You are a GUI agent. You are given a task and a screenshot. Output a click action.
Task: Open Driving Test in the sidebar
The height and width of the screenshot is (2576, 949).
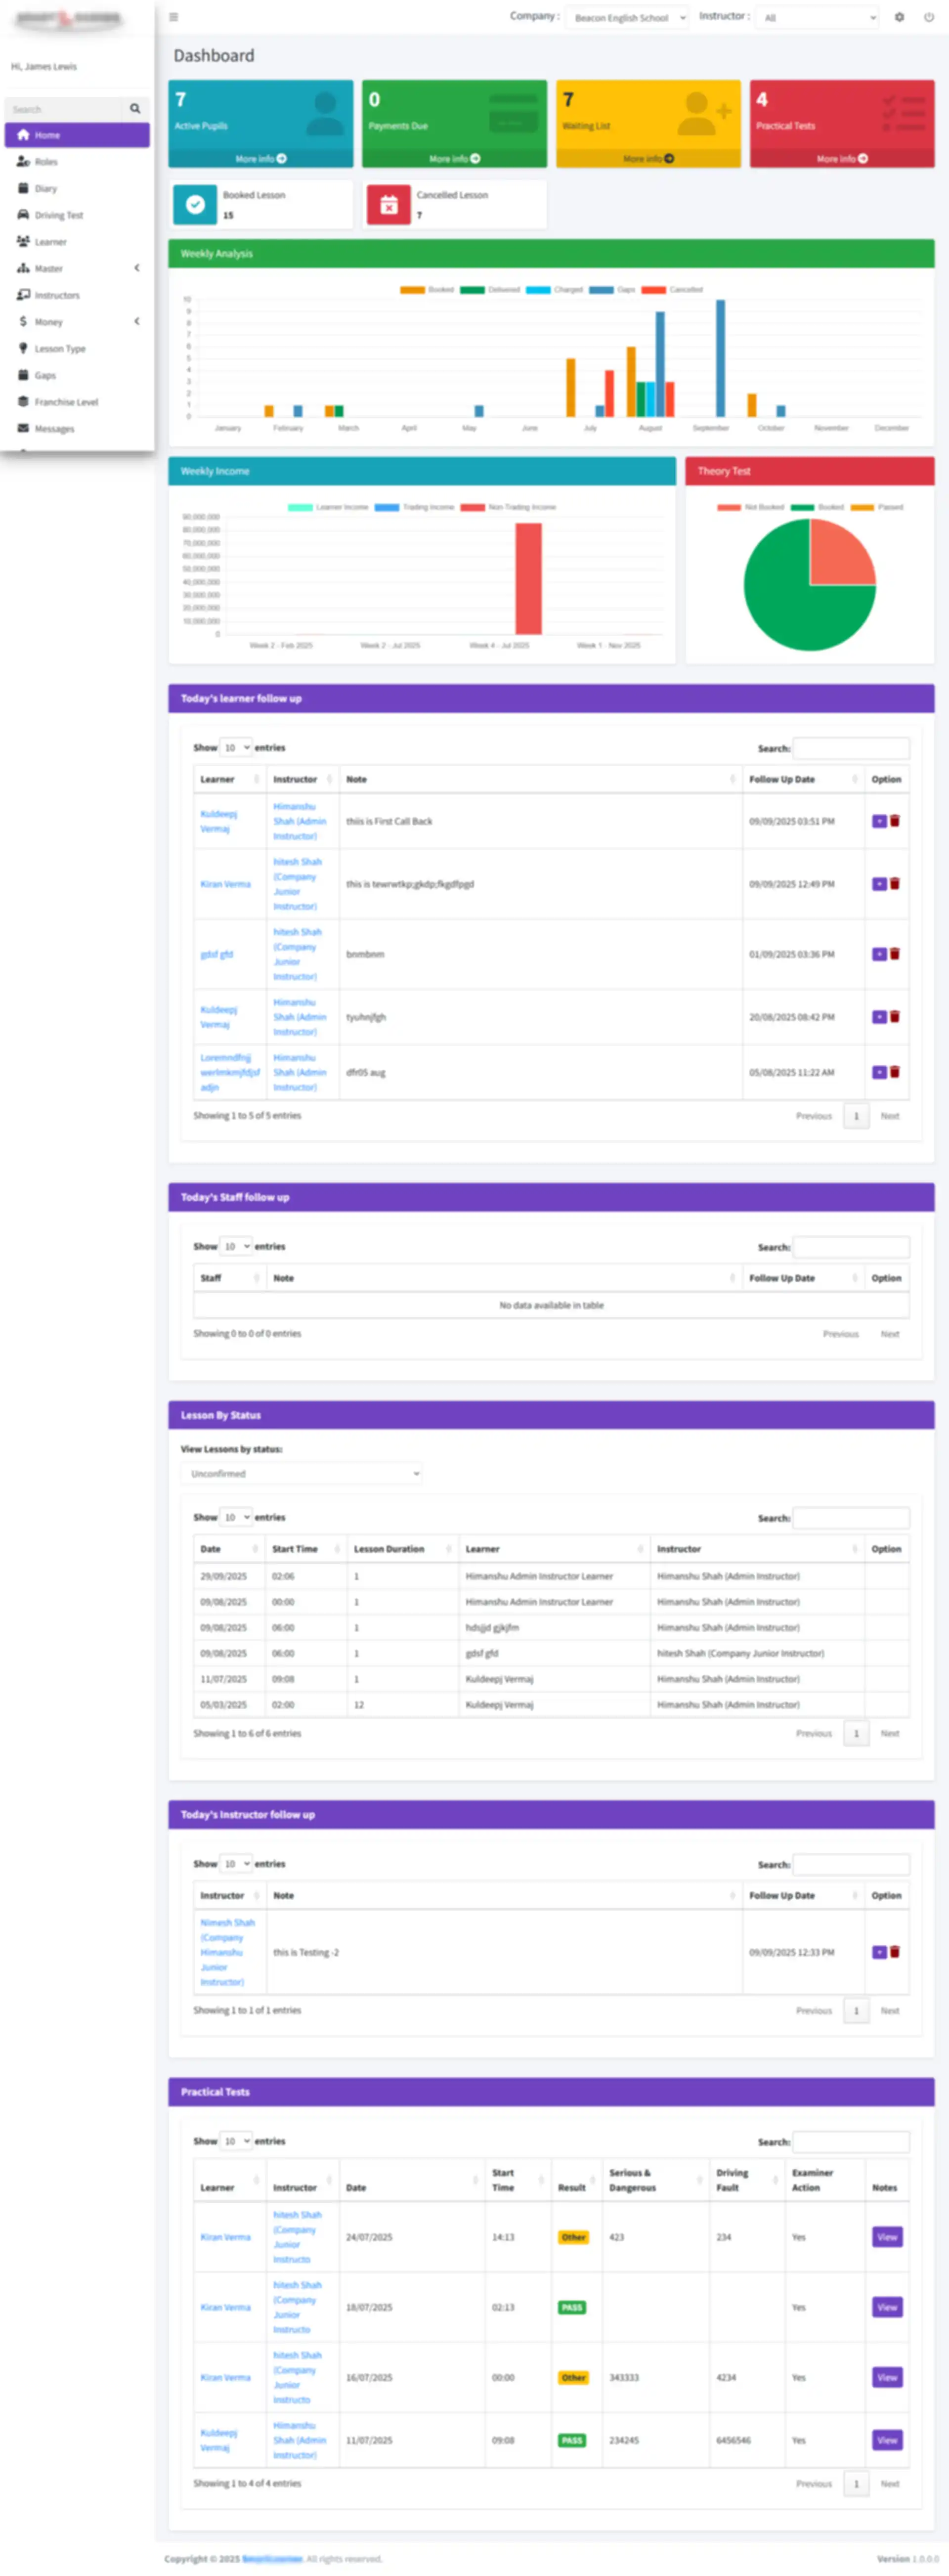point(59,215)
